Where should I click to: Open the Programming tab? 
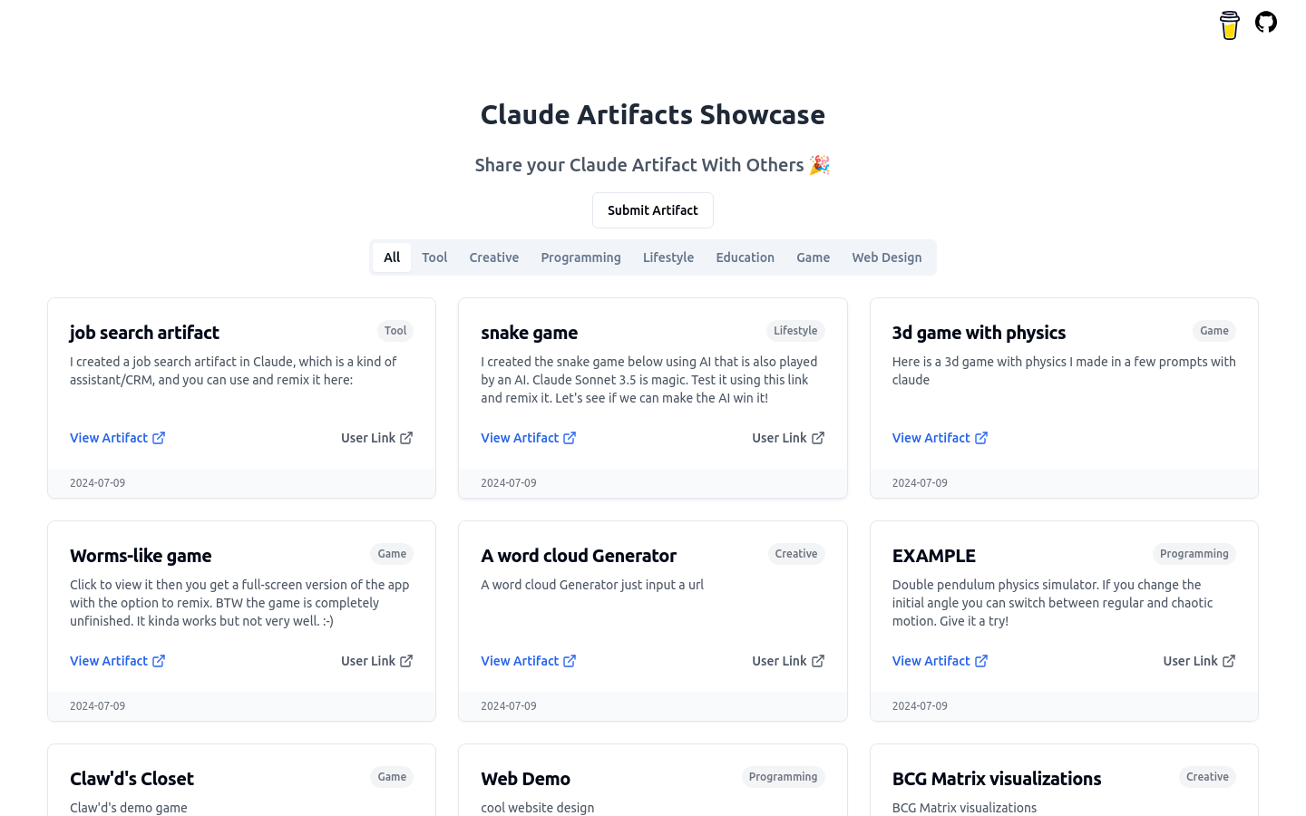click(x=581, y=257)
